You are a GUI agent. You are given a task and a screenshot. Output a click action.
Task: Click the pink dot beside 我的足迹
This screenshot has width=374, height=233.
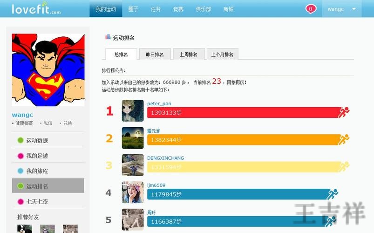coord(20,156)
